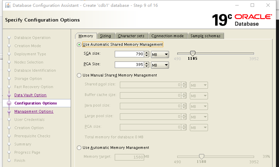Click SGA size spinner up arrow
The image size is (279, 167).
147,53
